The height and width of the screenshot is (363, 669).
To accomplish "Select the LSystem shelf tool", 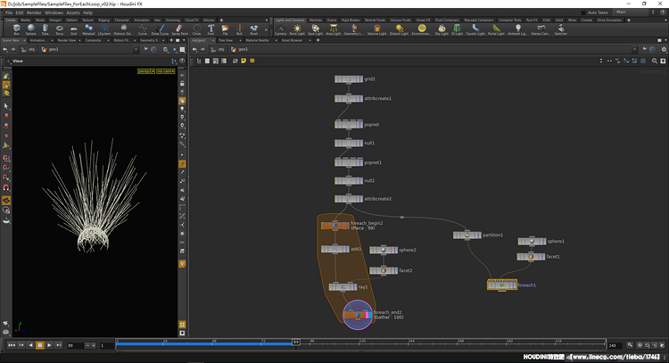I will click(104, 29).
